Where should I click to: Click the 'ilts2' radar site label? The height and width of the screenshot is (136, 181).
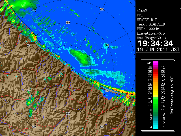click(x=142, y=11)
